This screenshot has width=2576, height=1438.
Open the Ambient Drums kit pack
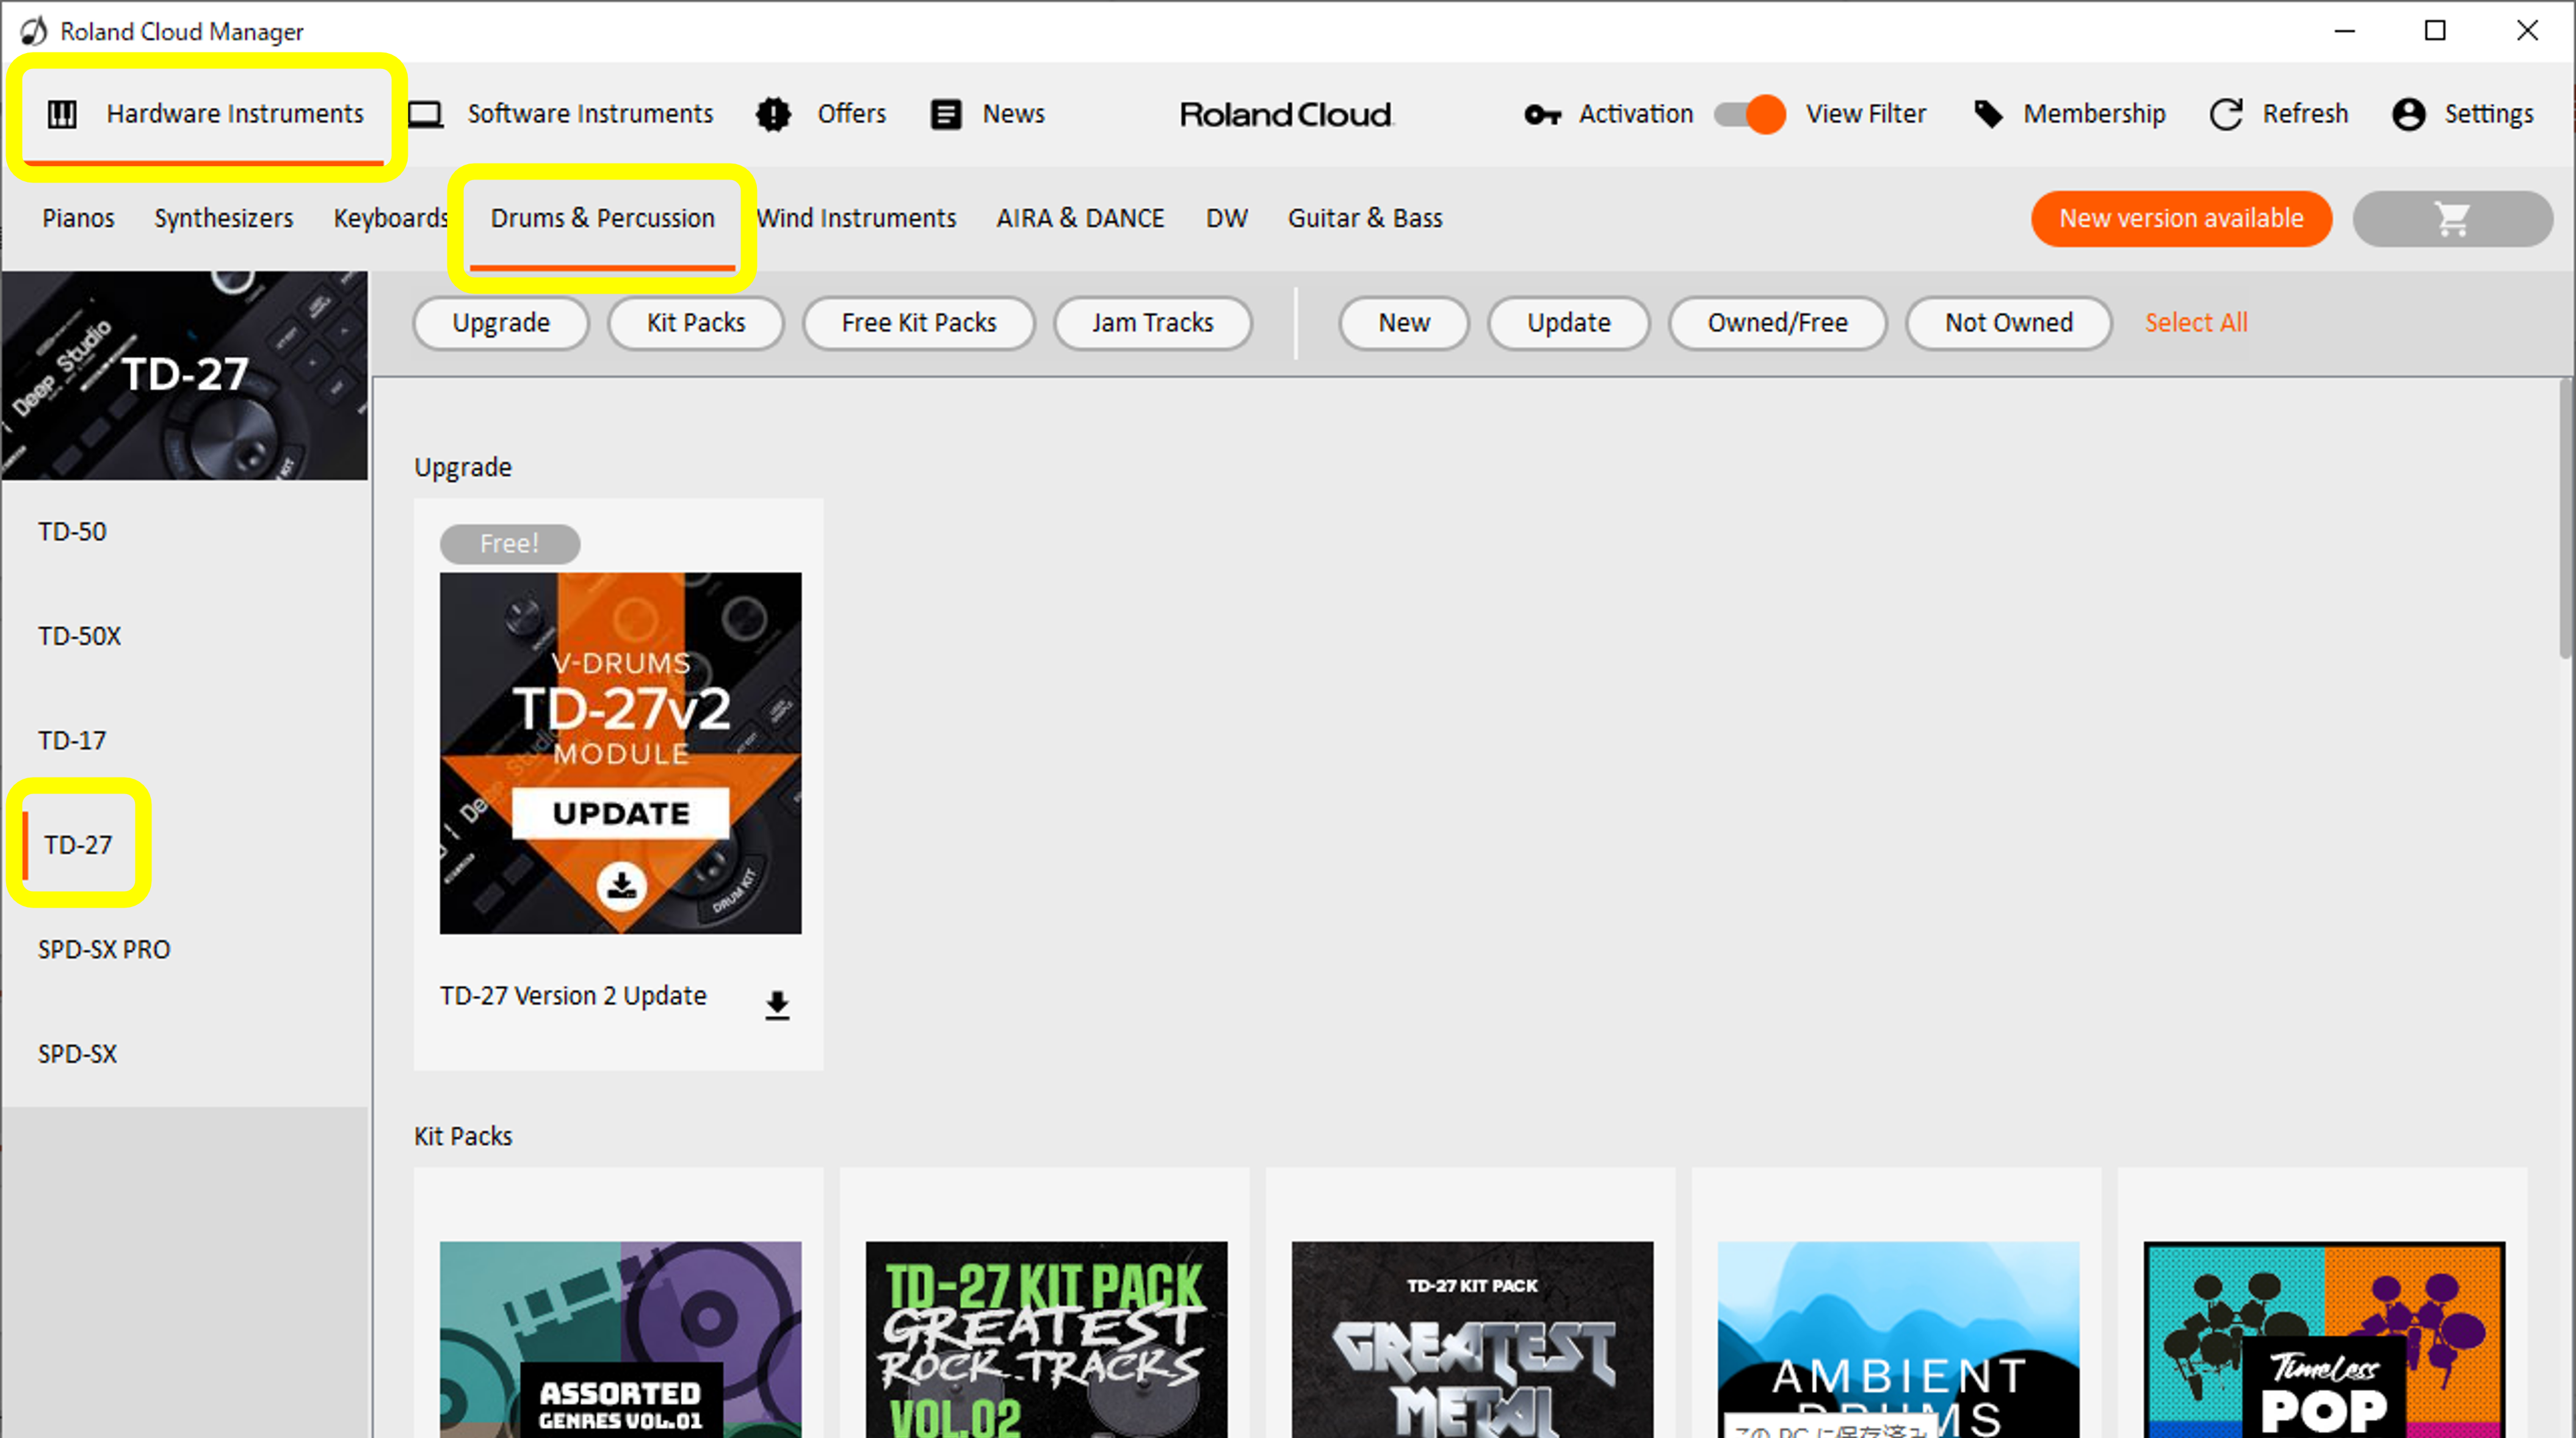tap(1899, 1339)
